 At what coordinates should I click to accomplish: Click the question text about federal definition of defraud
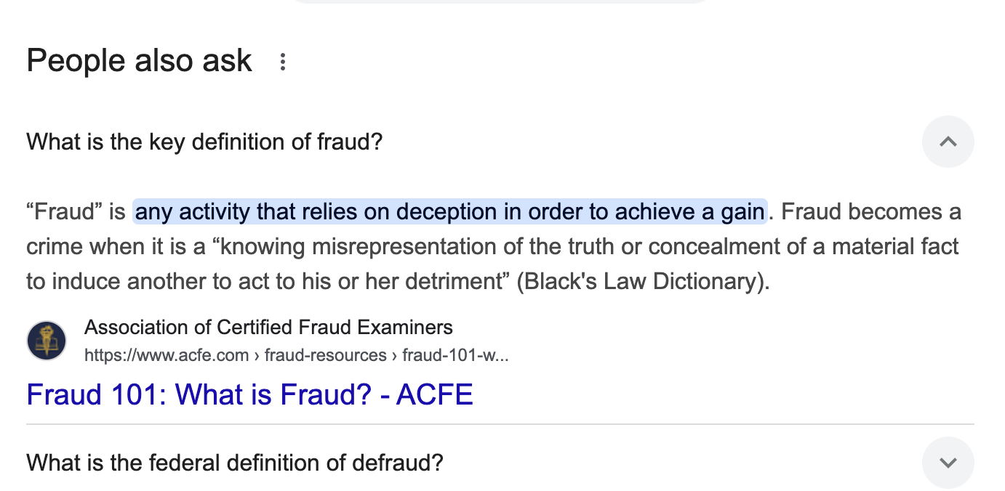coord(234,463)
